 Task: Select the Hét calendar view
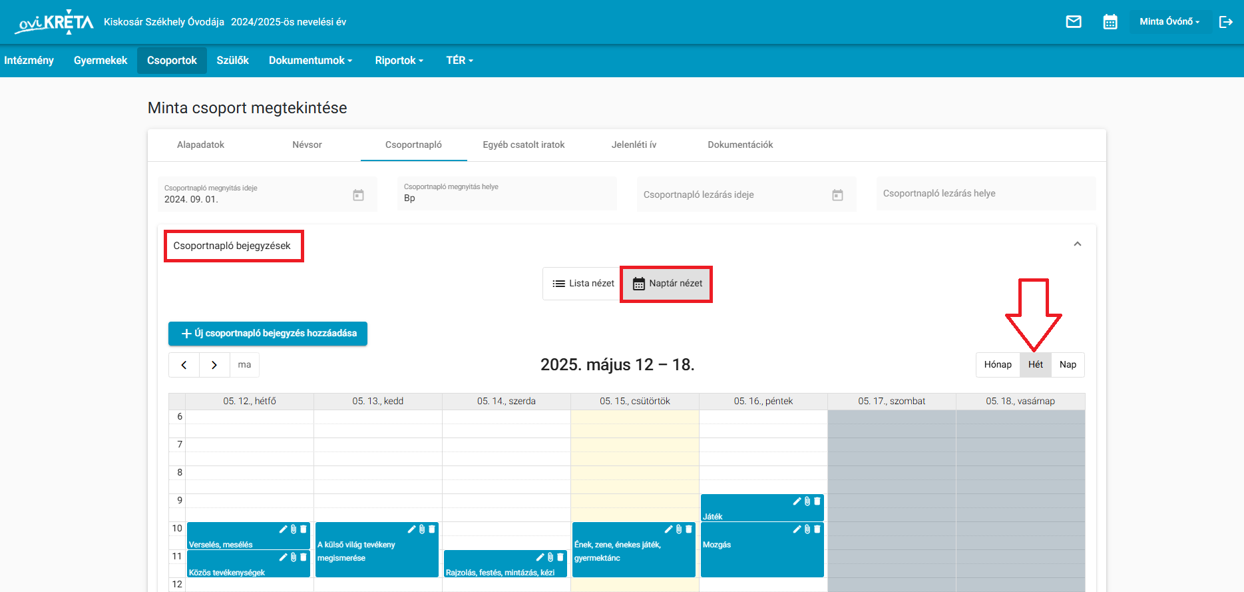click(x=1036, y=365)
